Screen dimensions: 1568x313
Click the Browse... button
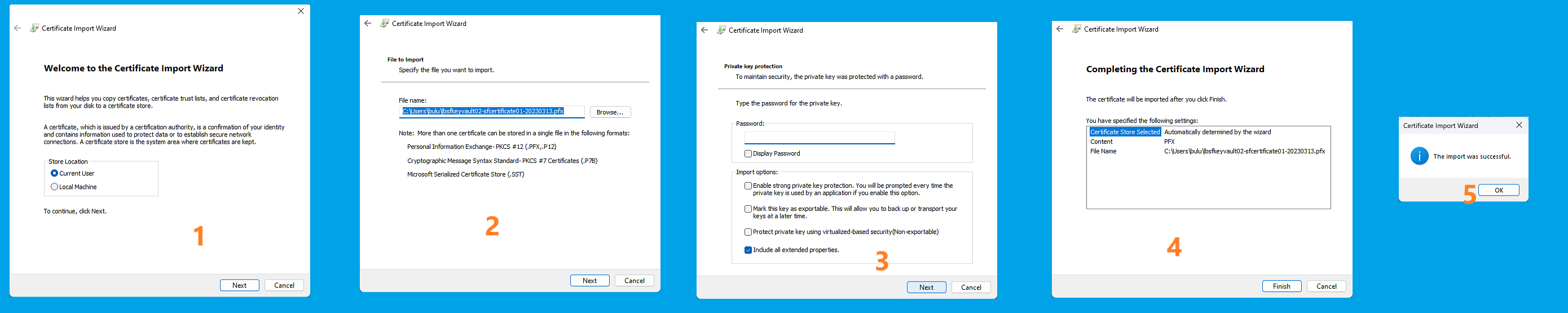(x=610, y=112)
